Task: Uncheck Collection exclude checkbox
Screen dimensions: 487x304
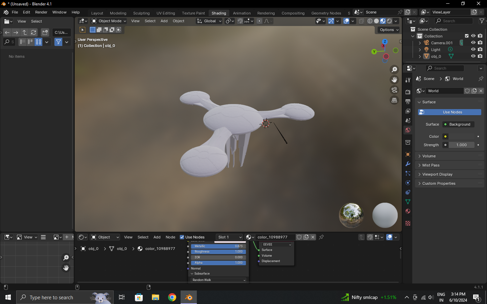Action: tap(467, 36)
